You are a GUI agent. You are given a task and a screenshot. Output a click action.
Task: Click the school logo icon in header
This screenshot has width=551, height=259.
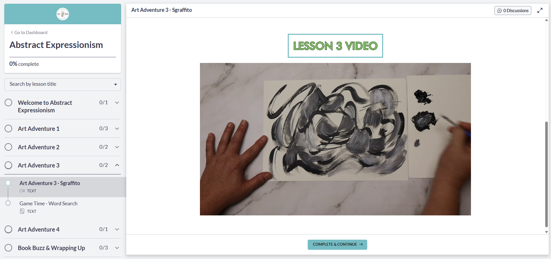(63, 14)
